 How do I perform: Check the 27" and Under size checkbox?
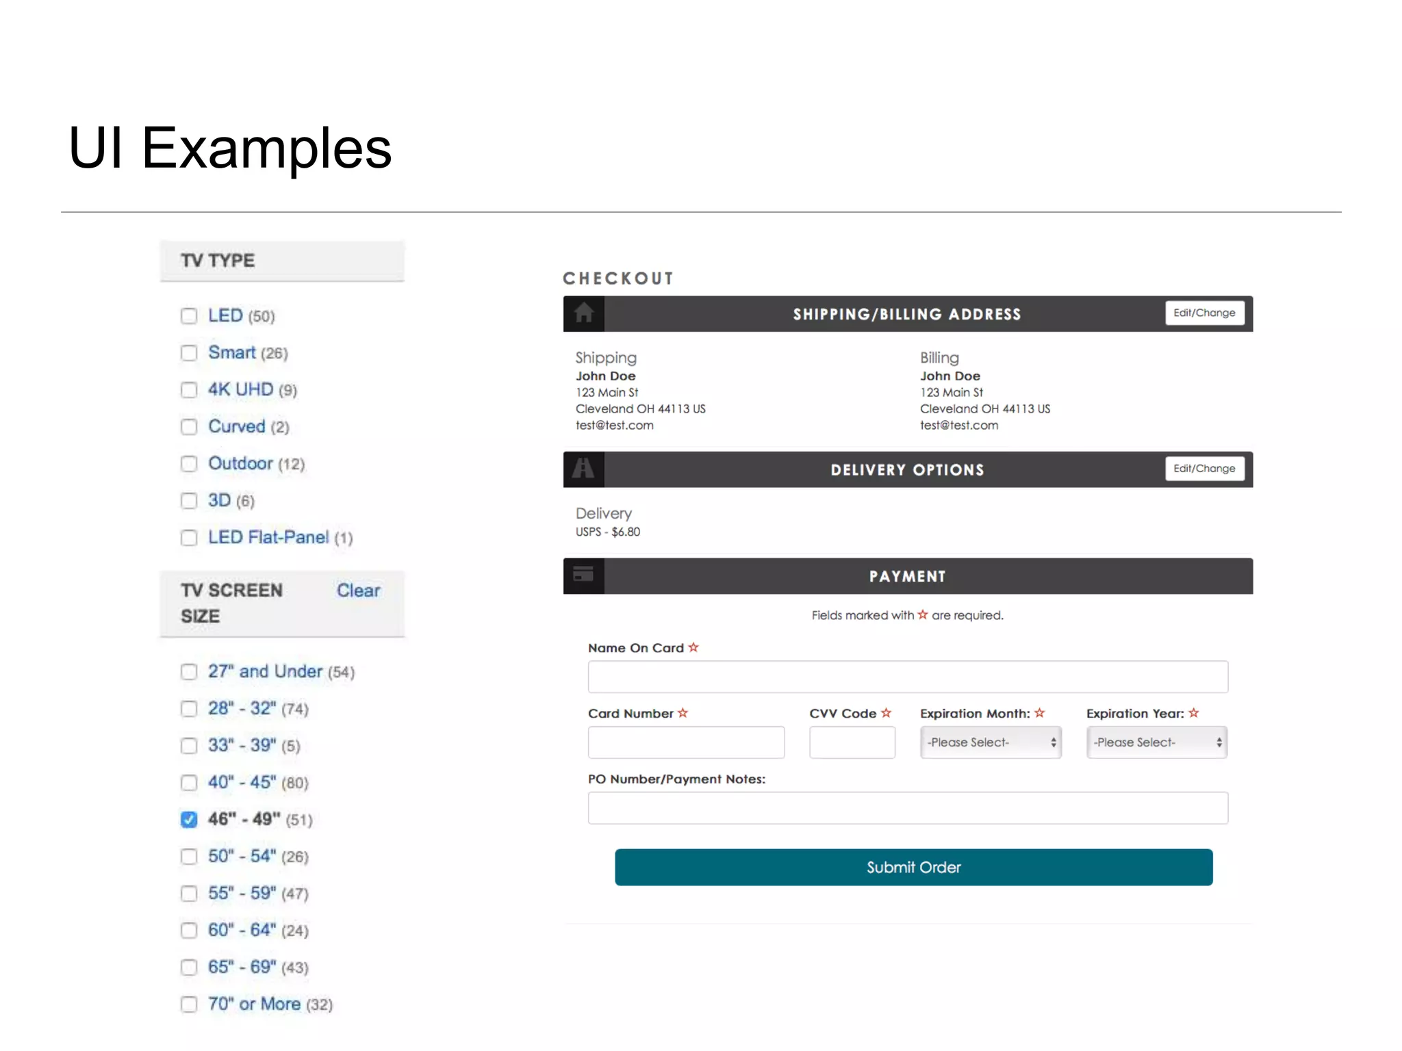[189, 672]
